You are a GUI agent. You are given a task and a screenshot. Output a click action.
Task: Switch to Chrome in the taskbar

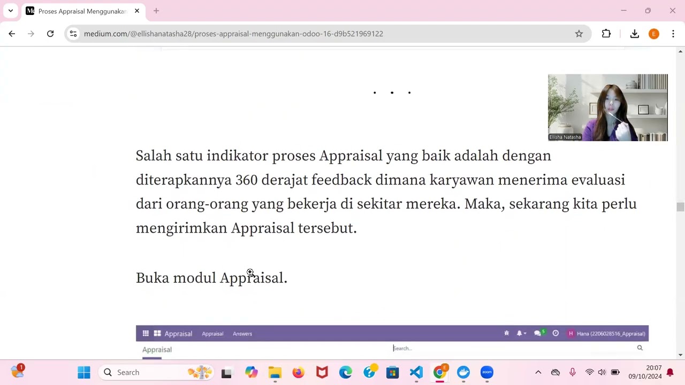(x=440, y=372)
